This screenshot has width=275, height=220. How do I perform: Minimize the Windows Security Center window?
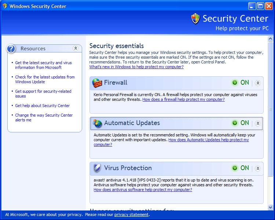[x=252, y=6]
